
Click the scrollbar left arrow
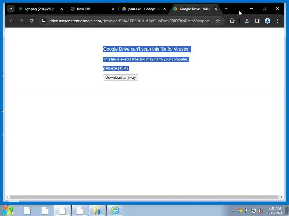(7, 197)
